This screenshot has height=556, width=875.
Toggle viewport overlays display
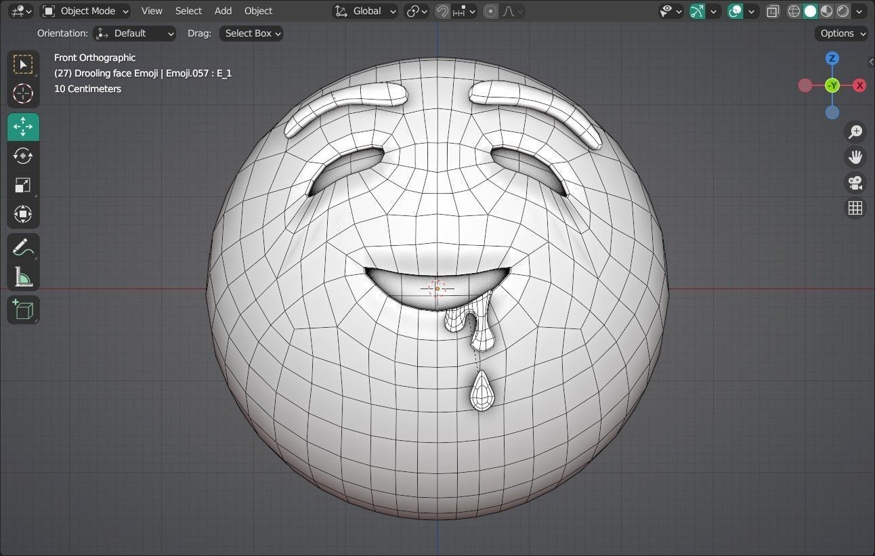735,11
